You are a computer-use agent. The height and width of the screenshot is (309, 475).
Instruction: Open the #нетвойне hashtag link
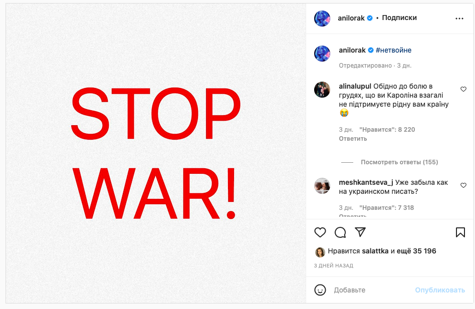393,50
